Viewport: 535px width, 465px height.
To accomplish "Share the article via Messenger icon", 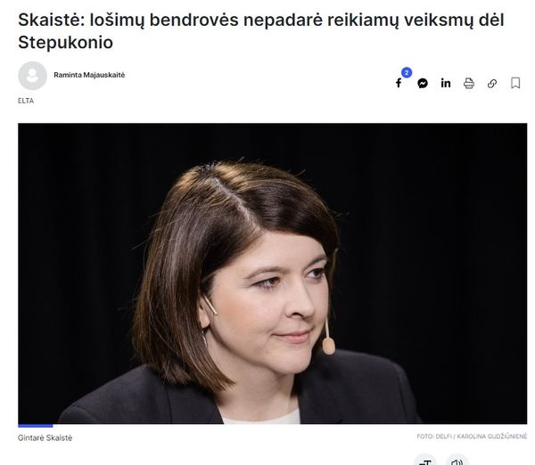I will 423,83.
